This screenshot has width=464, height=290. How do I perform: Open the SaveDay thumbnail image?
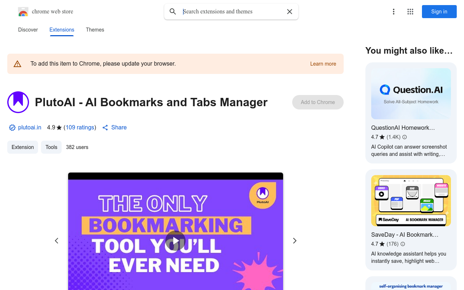(411, 201)
